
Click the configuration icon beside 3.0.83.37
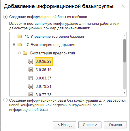tap(31, 78)
